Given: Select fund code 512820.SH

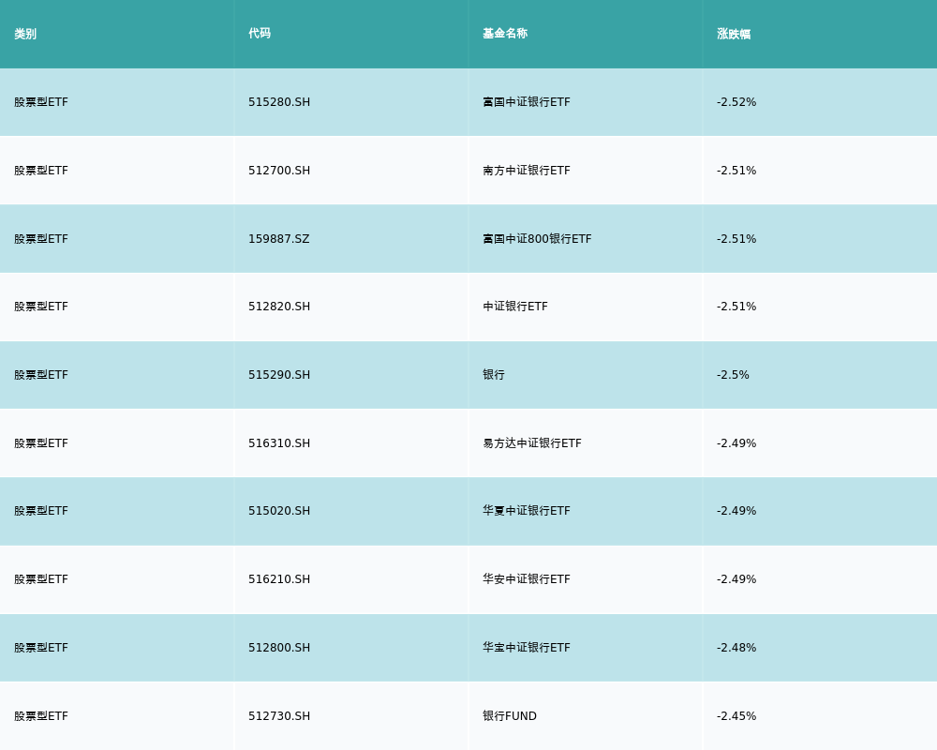Looking at the screenshot, I should [x=279, y=307].
